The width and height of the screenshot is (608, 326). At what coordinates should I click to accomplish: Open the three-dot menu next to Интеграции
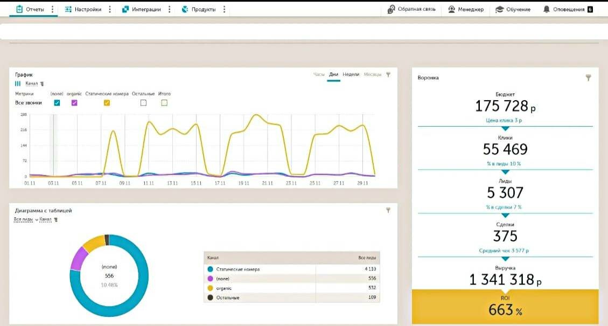click(169, 9)
